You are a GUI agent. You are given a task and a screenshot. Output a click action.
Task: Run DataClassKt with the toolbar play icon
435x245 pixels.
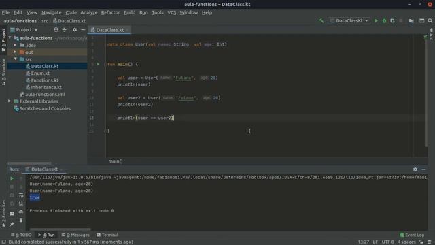[x=376, y=20]
